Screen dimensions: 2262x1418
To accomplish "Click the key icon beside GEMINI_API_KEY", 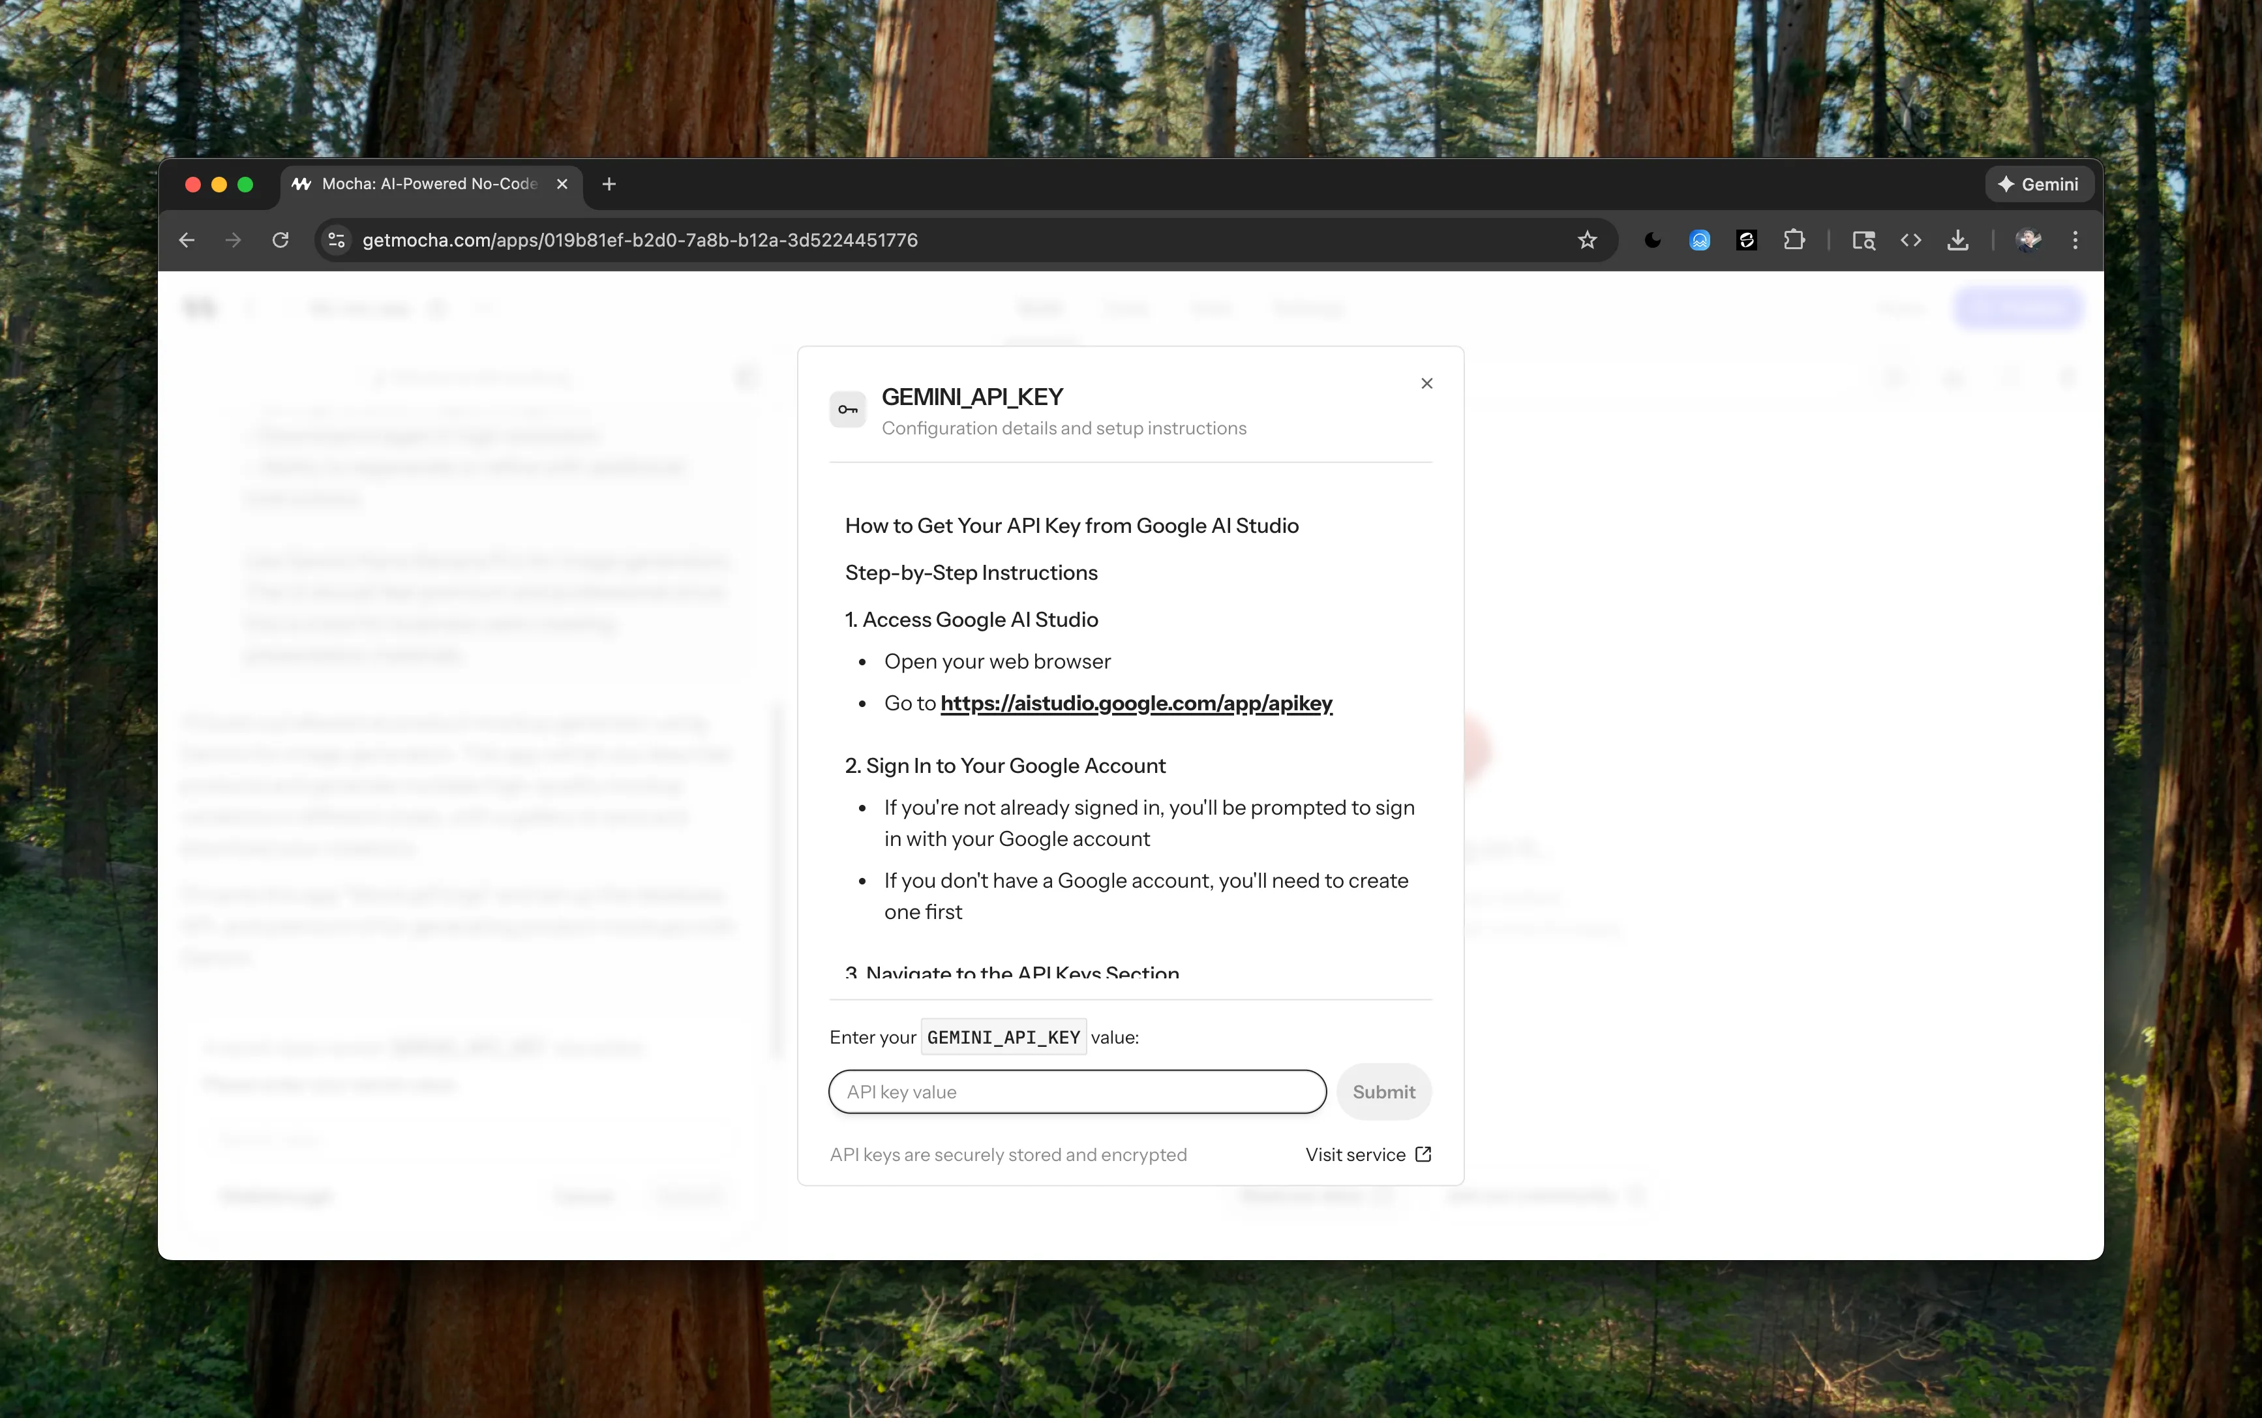I will (847, 409).
